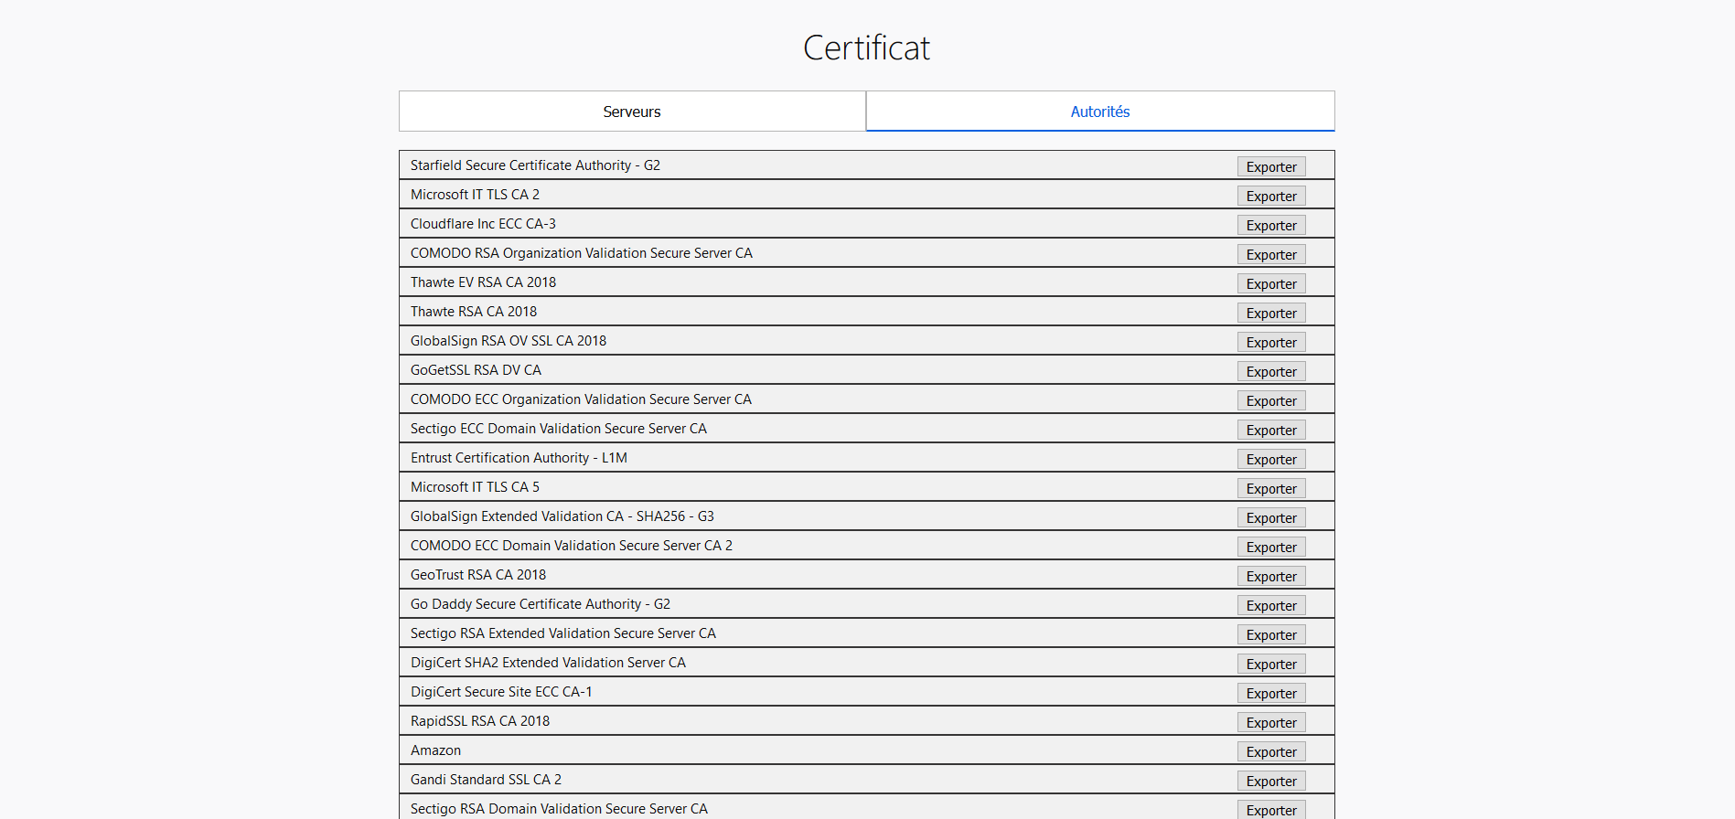Select the GeoTrust RSA CA 2018 label

(x=478, y=575)
